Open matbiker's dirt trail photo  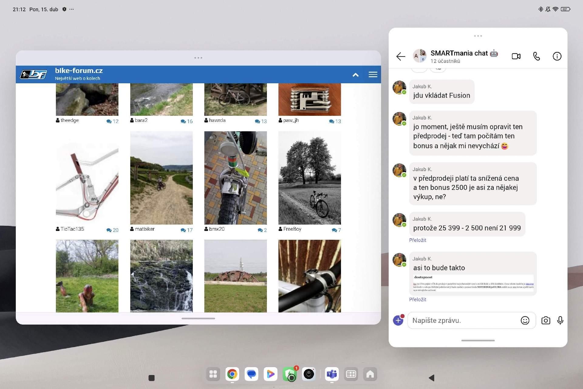coord(162,178)
